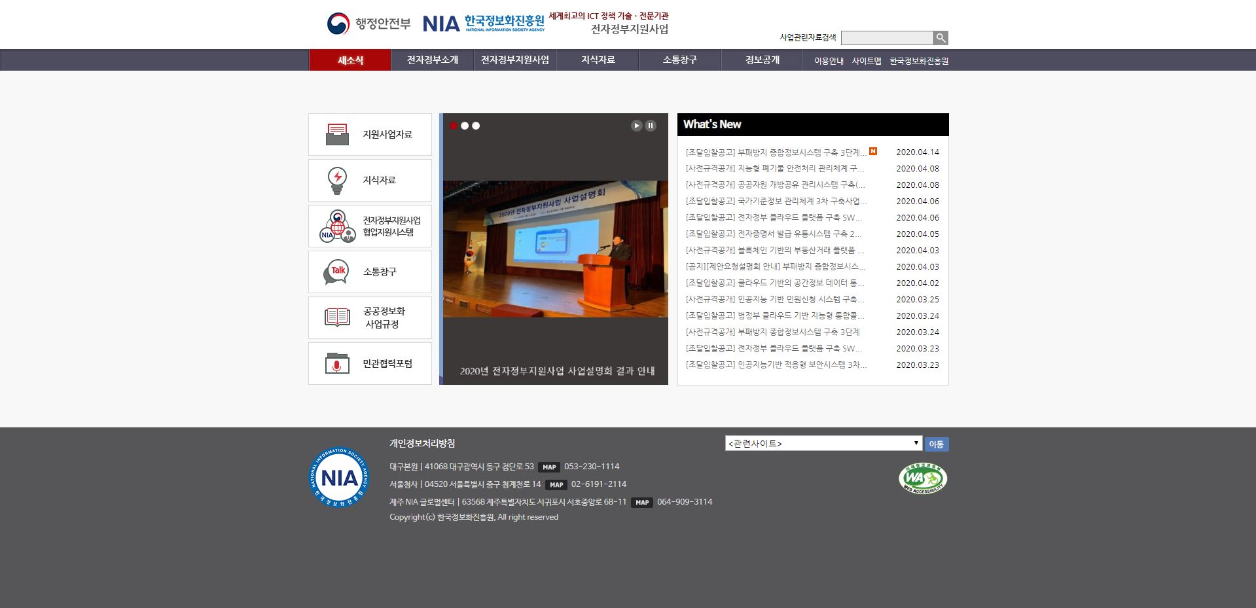Open the 공공정보화 사업규정 book icon

click(x=337, y=317)
